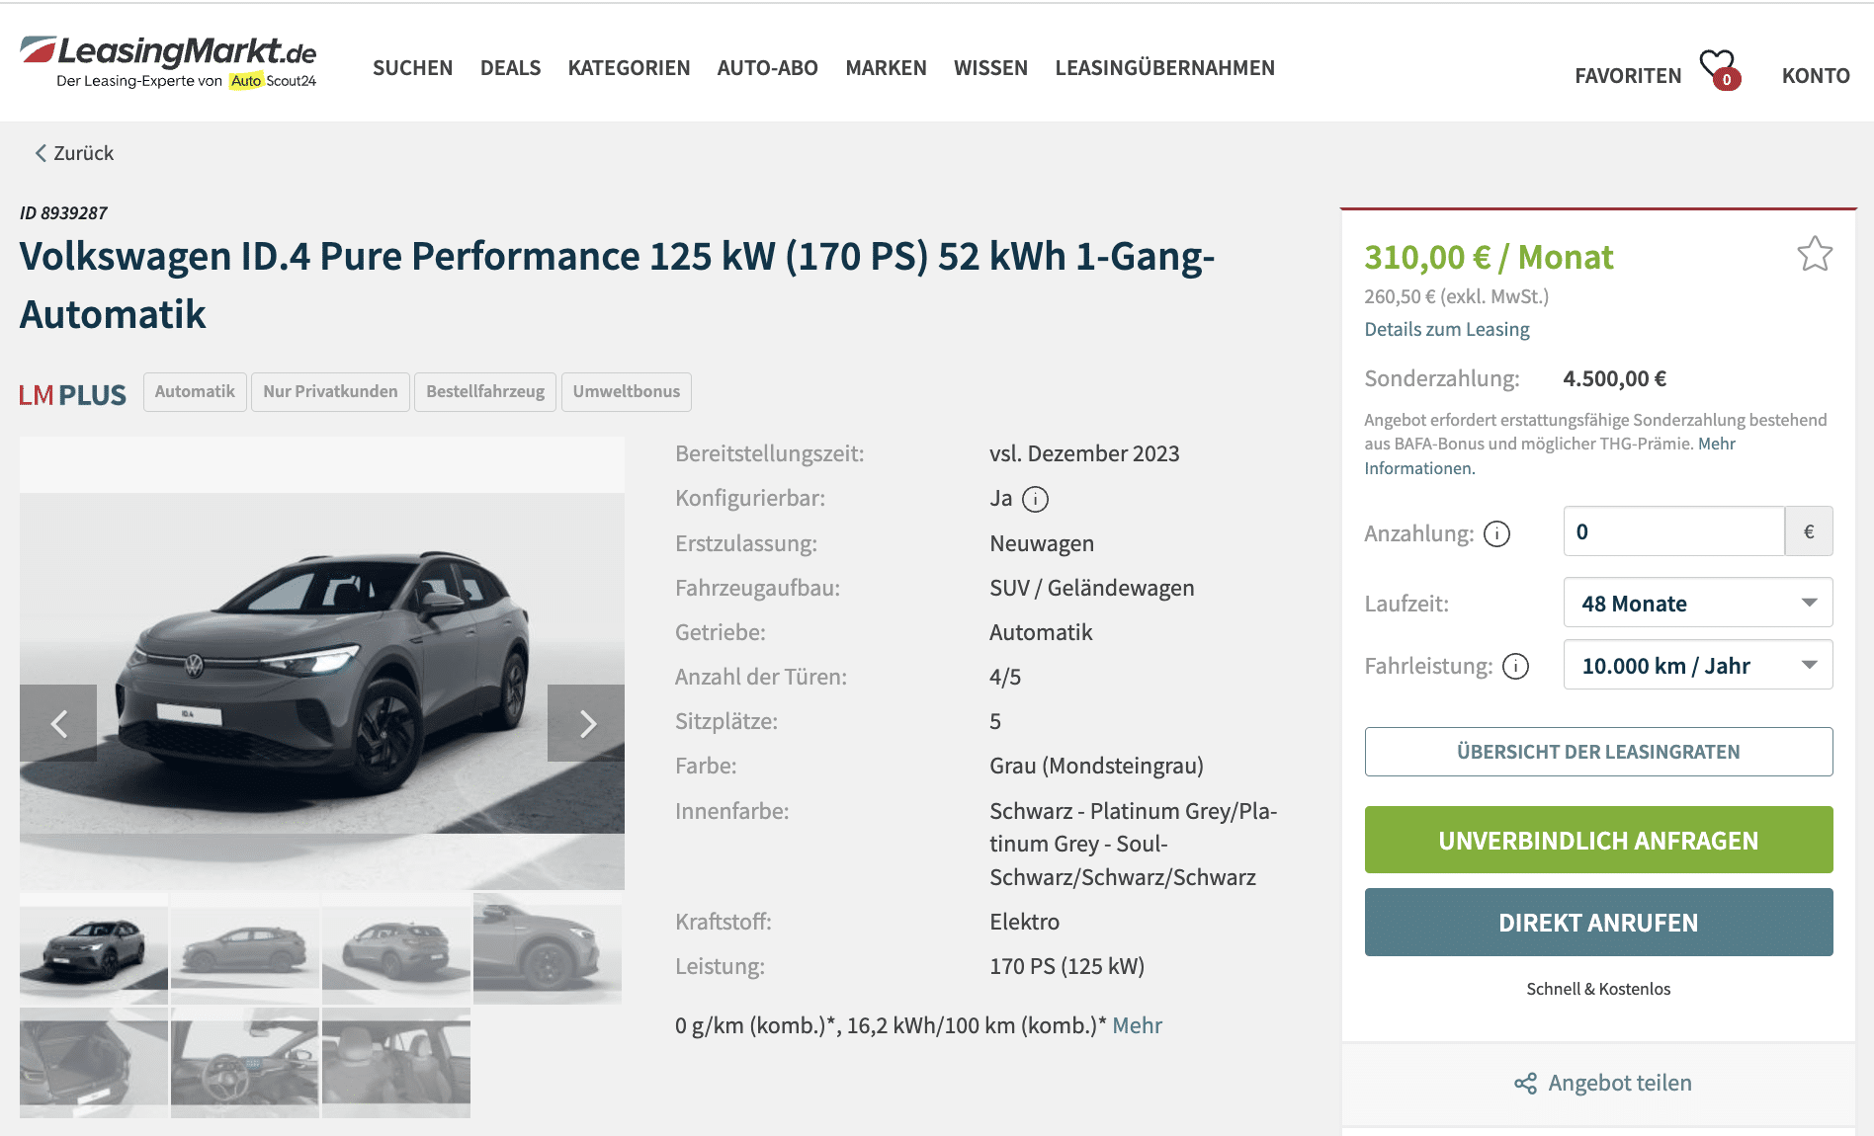Click the Bestellfahrzeug tag

point(485,391)
